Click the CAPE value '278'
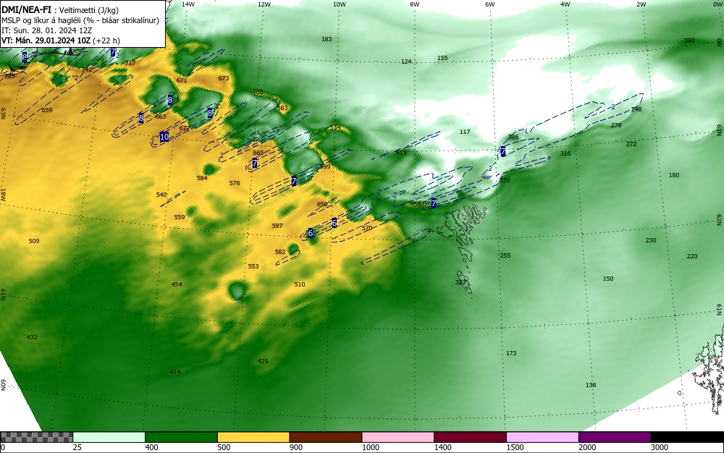724x453 pixels. tap(616, 125)
